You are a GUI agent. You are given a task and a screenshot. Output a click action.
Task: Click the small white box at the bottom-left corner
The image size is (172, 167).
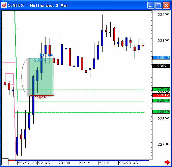coord(5,162)
